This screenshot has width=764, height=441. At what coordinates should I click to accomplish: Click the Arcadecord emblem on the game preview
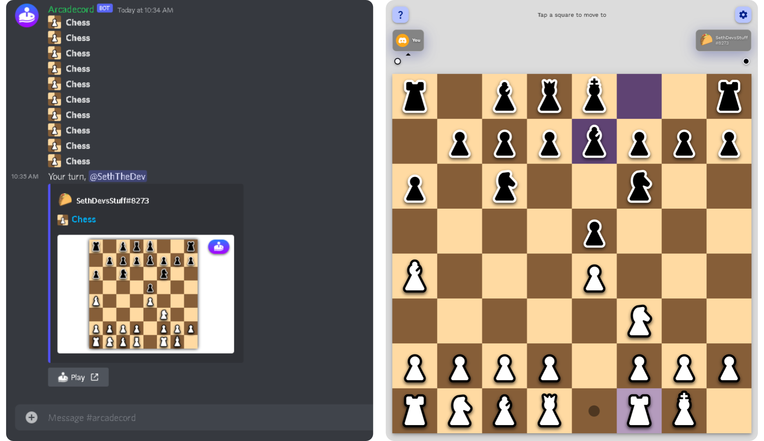point(218,247)
